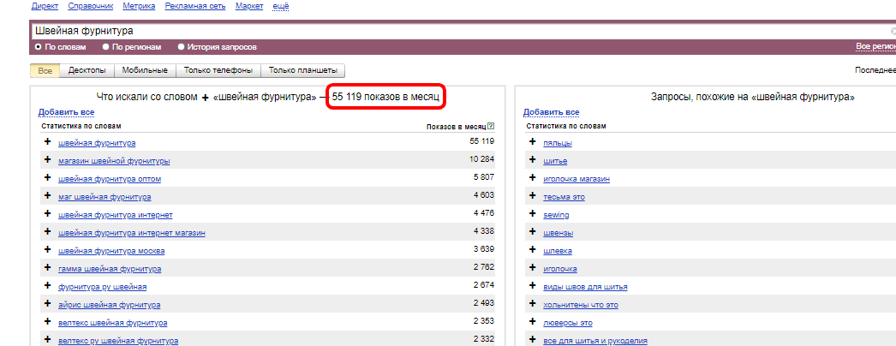Switch to 'Мобильные' tab

144,71
